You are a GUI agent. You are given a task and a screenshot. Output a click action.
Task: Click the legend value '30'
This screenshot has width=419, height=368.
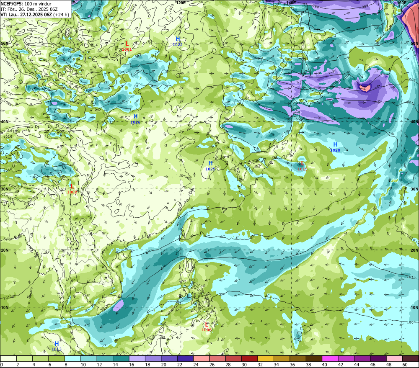[244, 365]
